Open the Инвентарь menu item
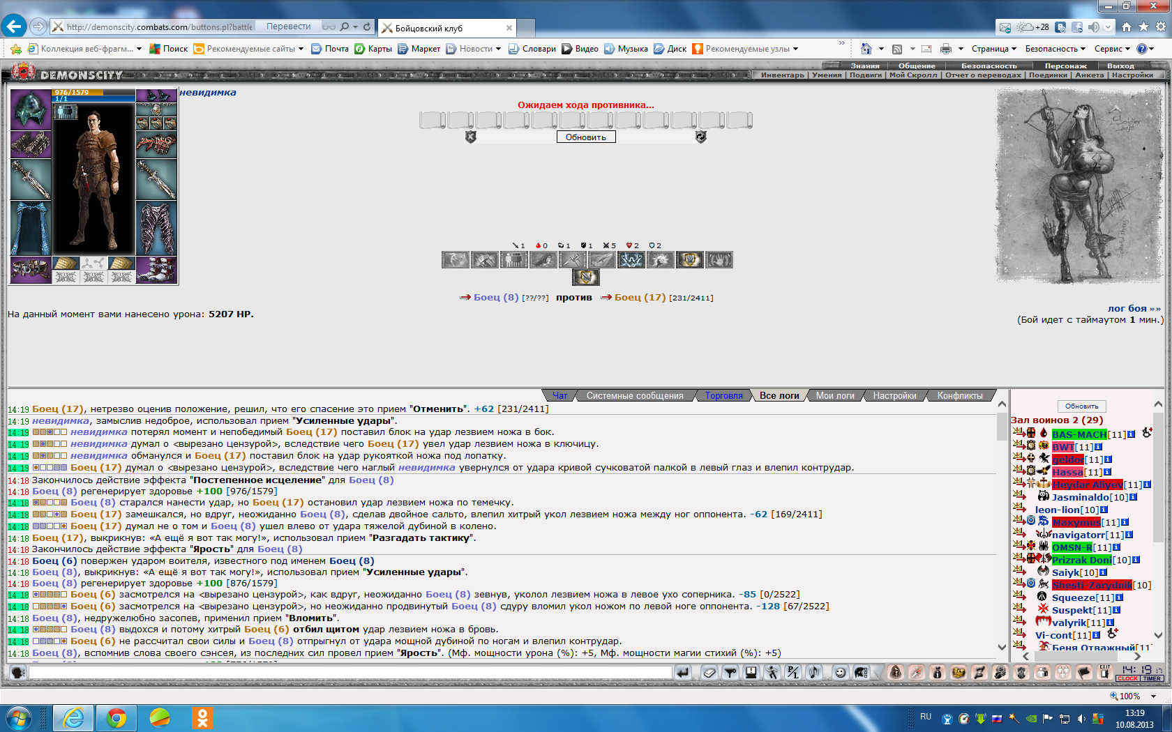Image resolution: width=1172 pixels, height=732 pixels. pyautogui.click(x=782, y=75)
